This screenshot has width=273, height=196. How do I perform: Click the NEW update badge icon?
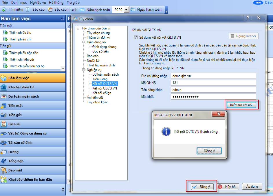(258, 3)
